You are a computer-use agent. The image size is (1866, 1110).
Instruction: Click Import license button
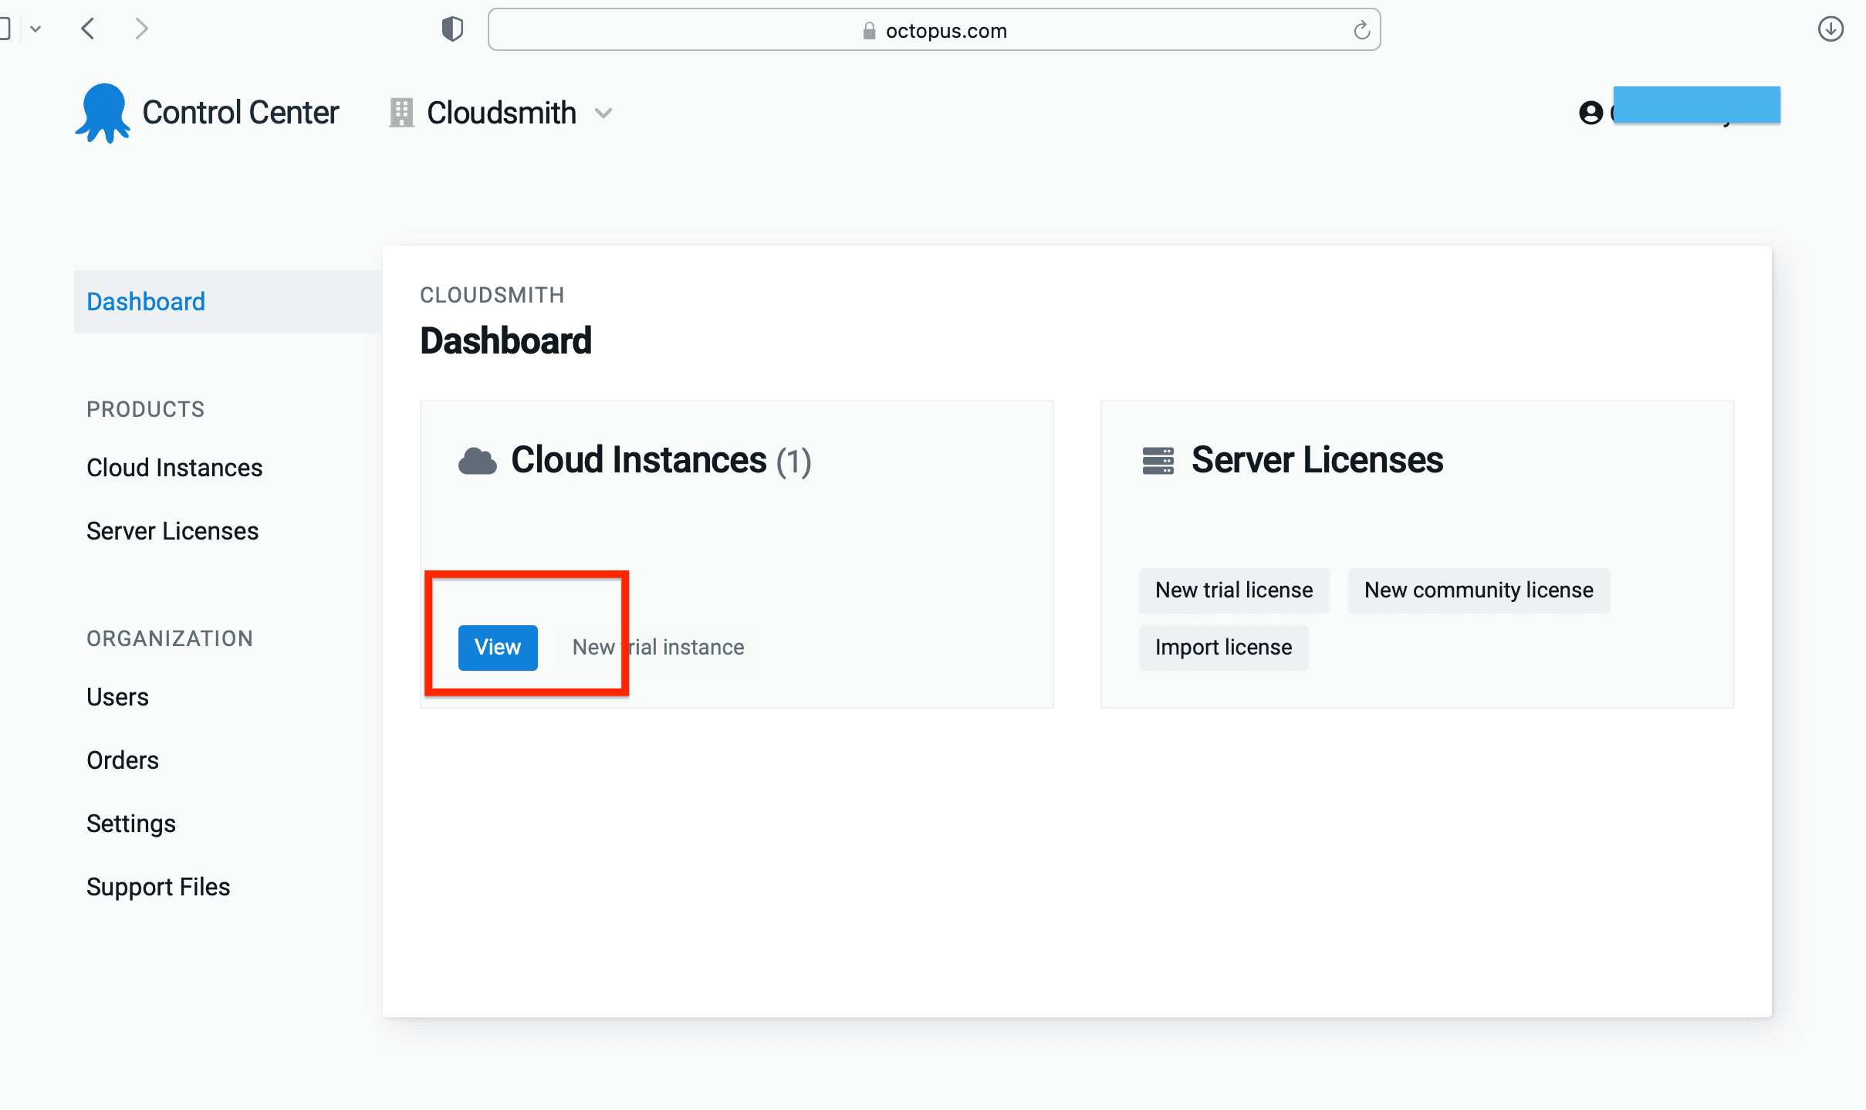click(1222, 647)
